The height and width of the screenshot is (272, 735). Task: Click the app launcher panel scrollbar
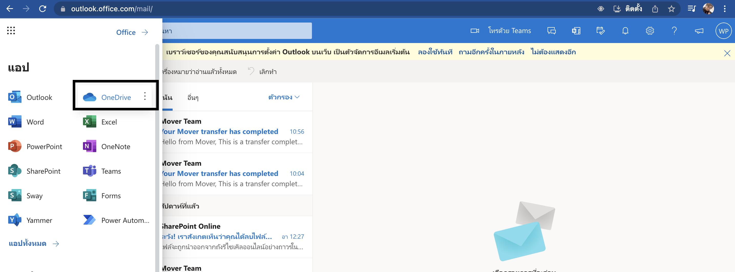pyautogui.click(x=157, y=158)
